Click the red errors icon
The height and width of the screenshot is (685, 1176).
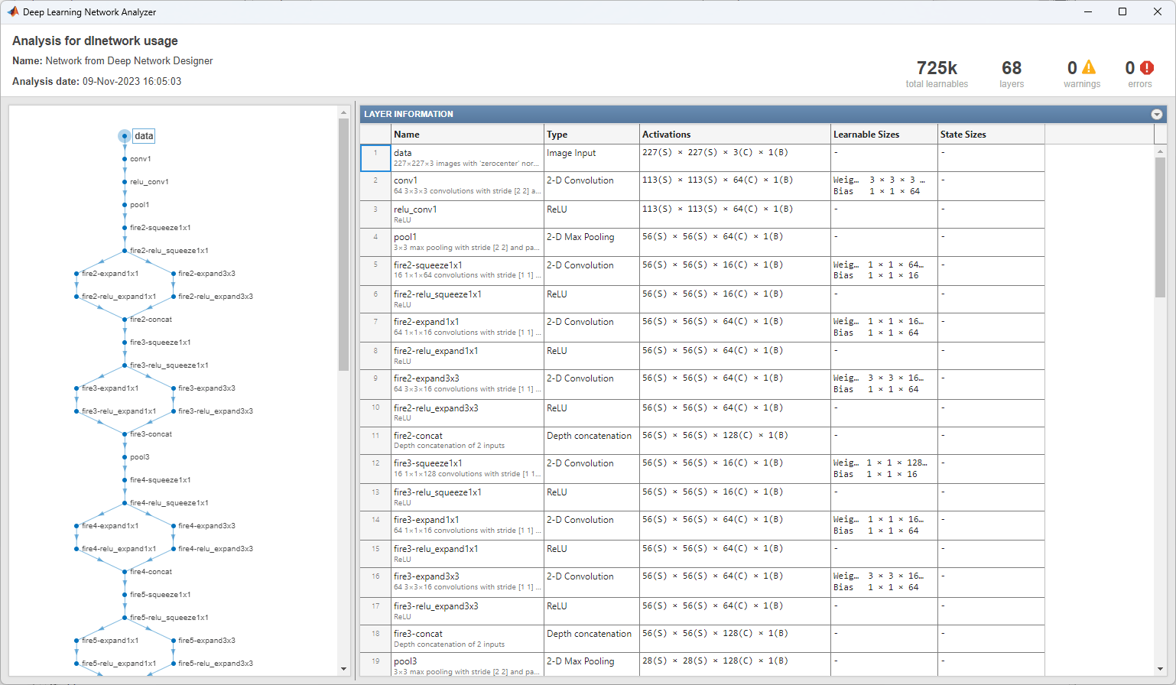[x=1146, y=68]
